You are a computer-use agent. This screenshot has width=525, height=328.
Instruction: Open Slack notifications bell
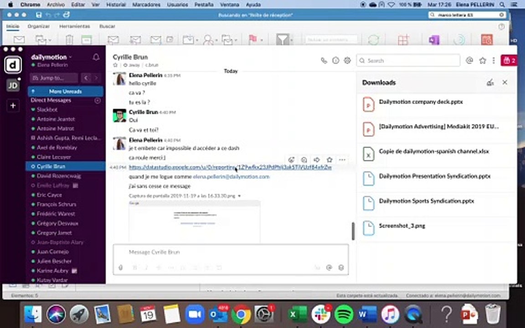point(96,57)
